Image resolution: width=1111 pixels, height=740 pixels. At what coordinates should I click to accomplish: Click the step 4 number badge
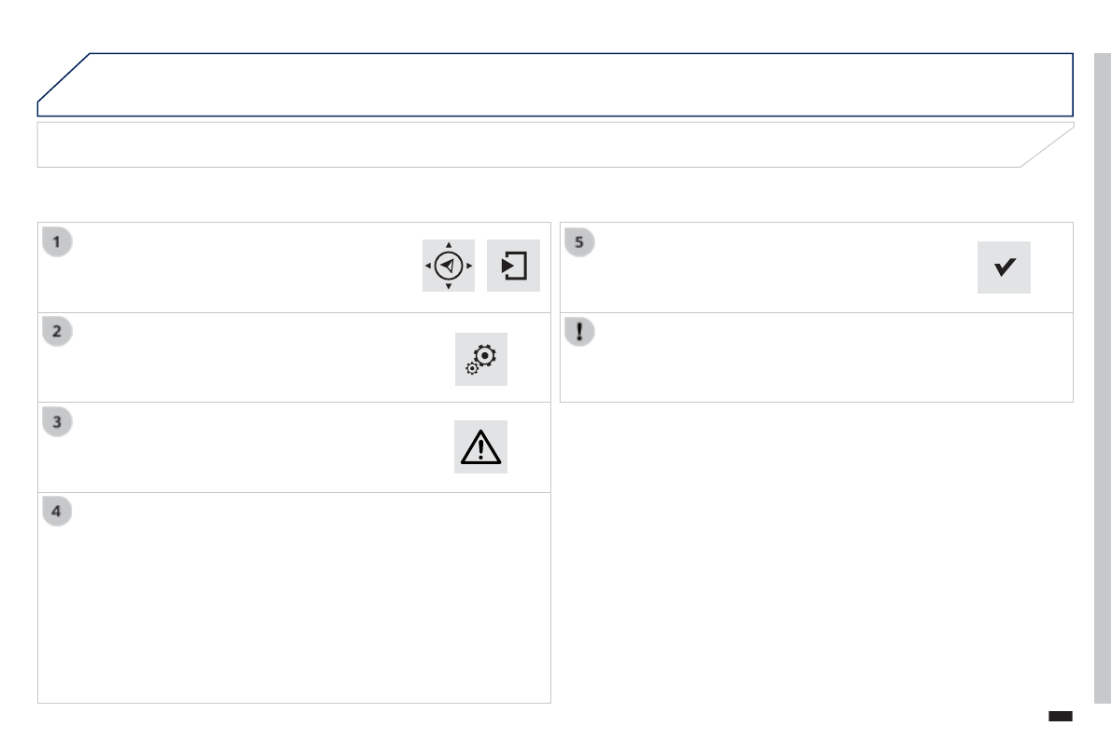(x=57, y=512)
